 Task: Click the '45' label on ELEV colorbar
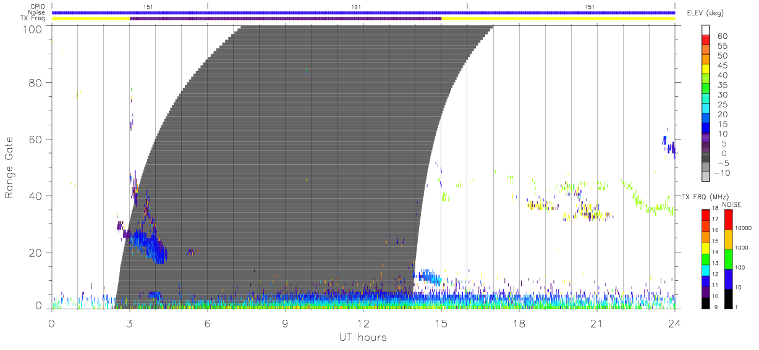[x=723, y=66]
